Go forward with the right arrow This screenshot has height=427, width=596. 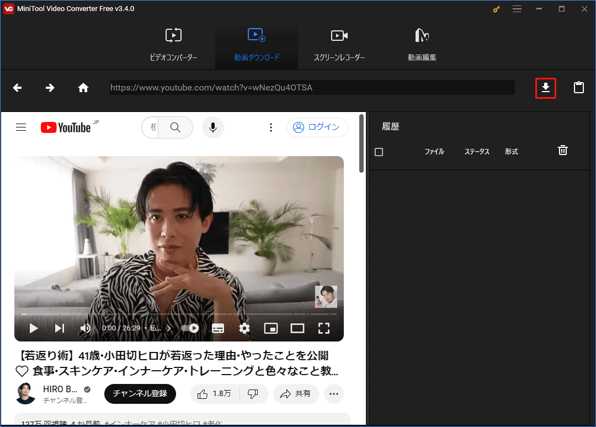(x=50, y=88)
